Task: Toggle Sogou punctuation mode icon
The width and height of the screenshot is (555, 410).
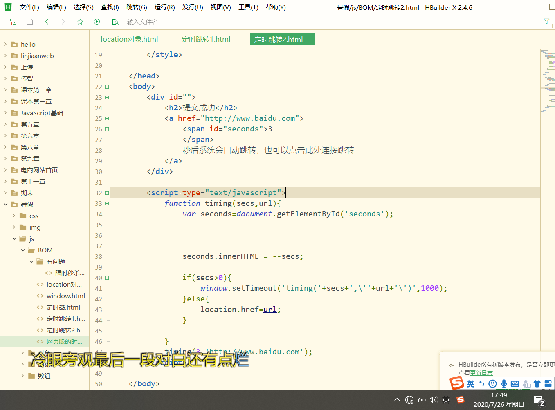Action: point(482,383)
